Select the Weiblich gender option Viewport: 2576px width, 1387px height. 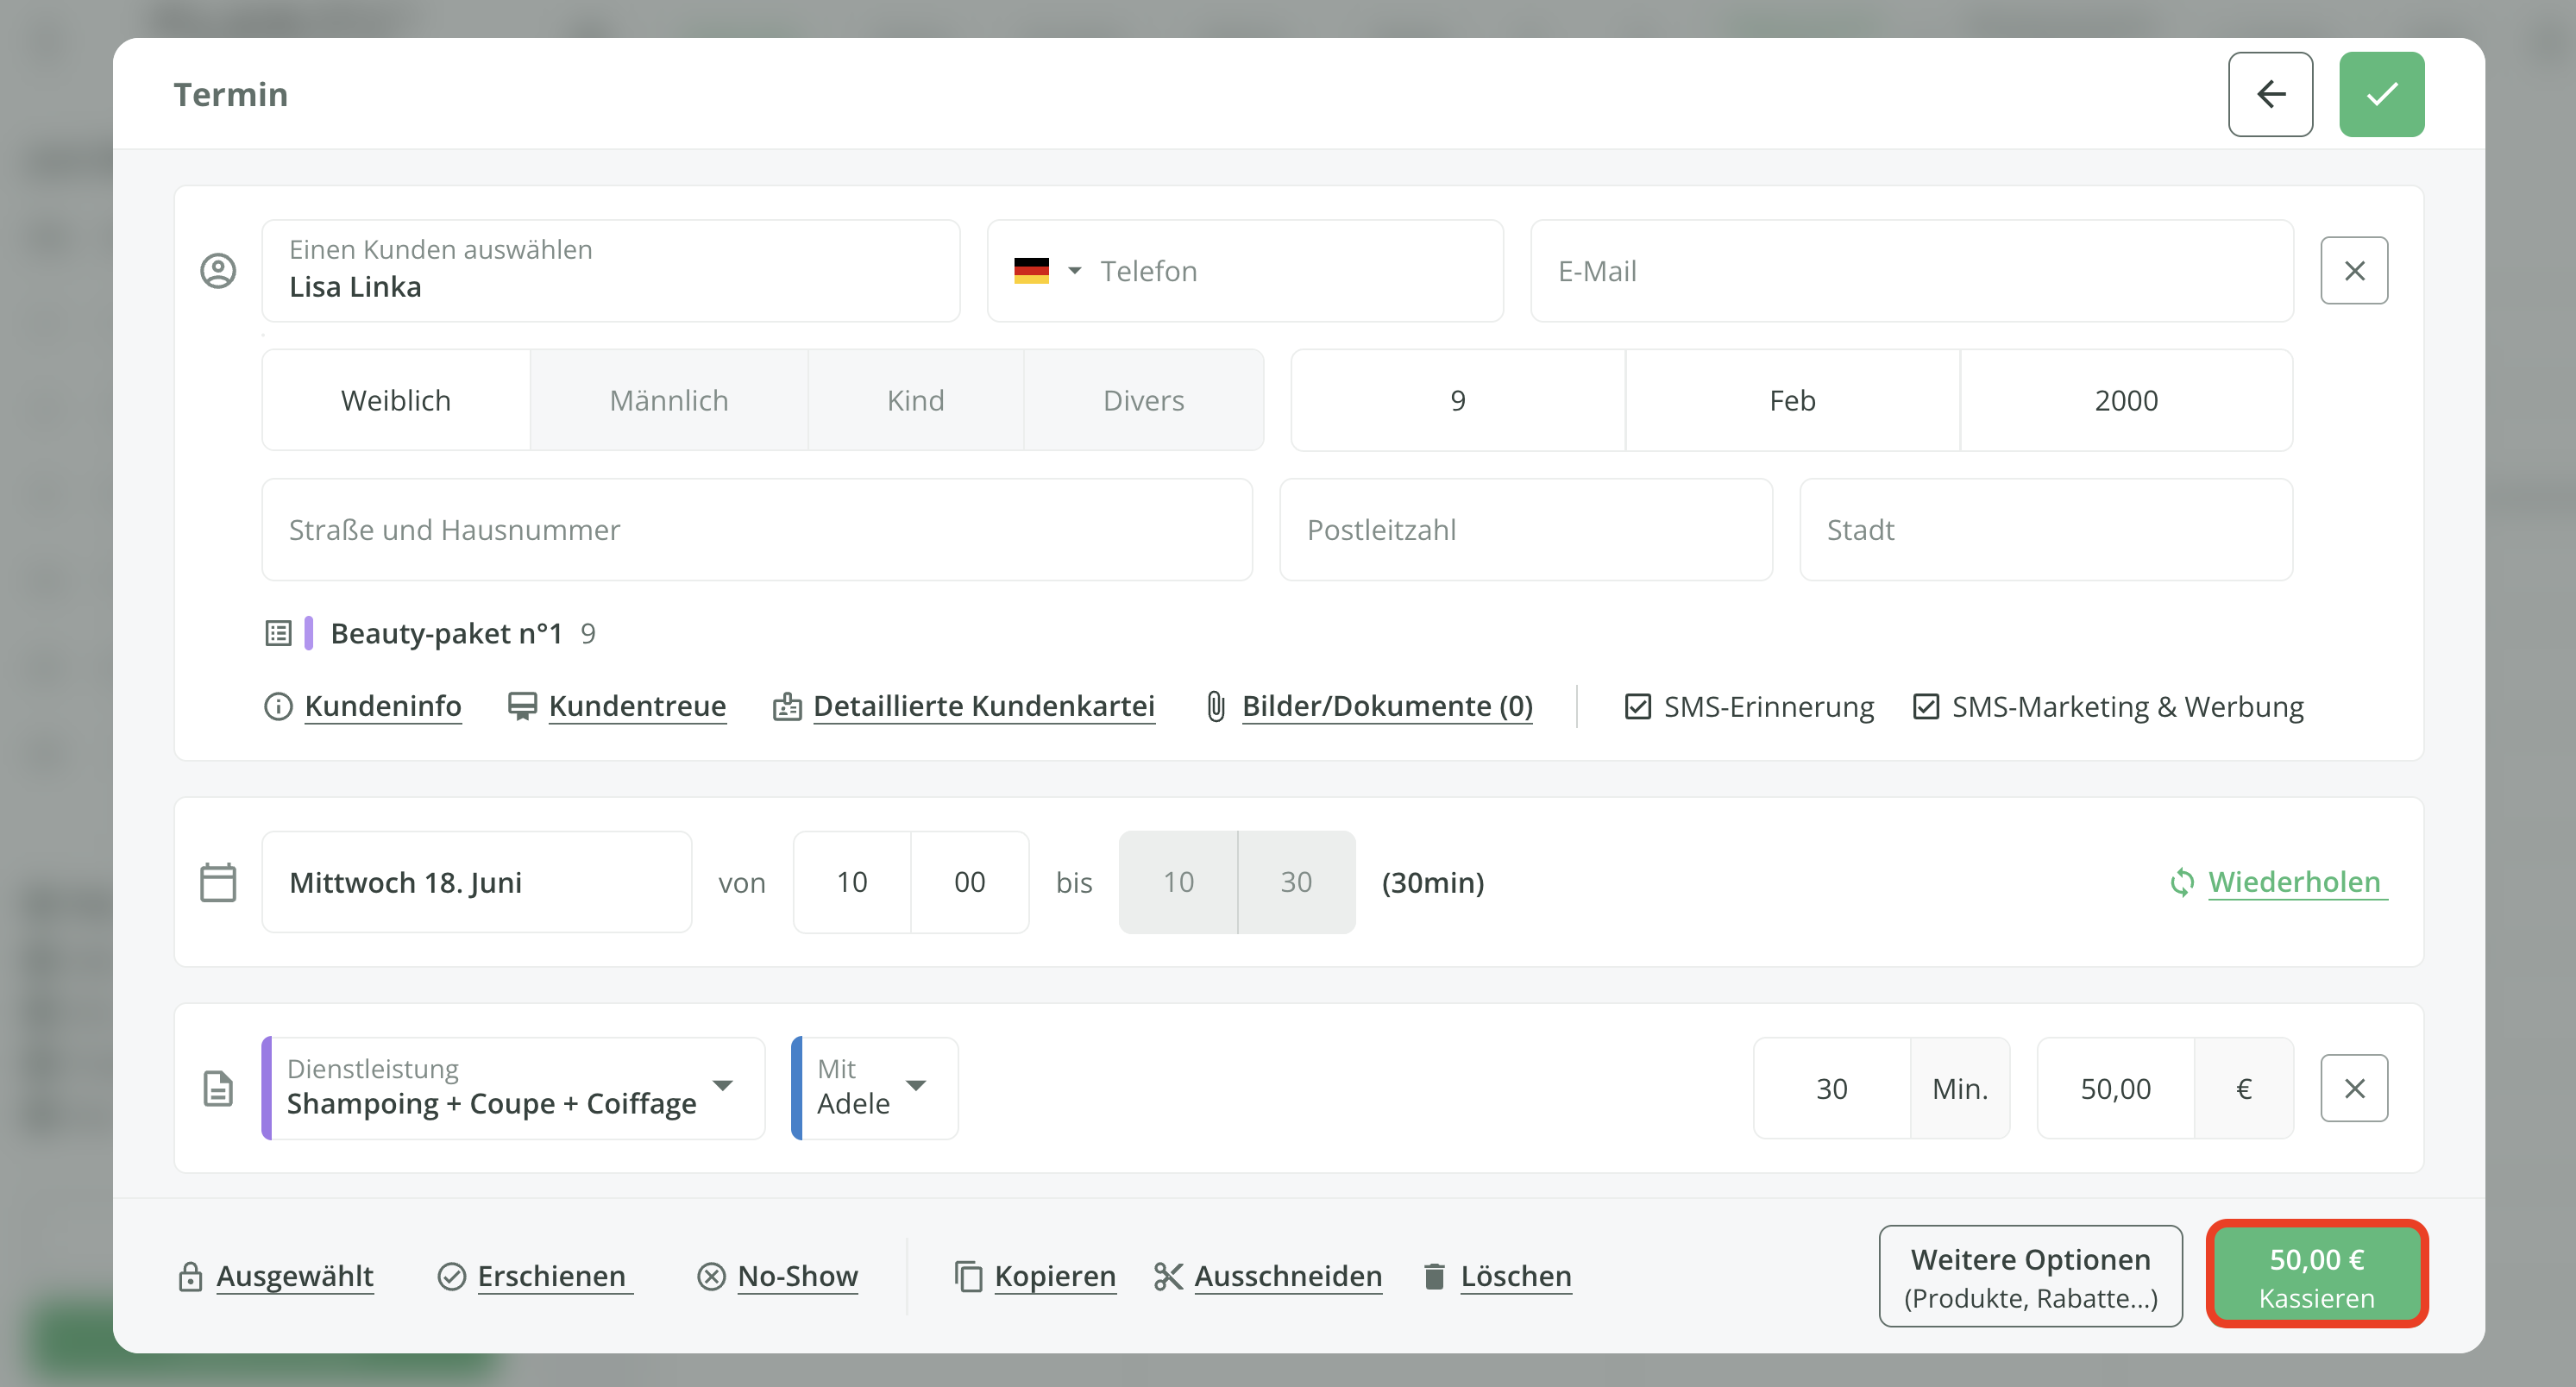395,399
